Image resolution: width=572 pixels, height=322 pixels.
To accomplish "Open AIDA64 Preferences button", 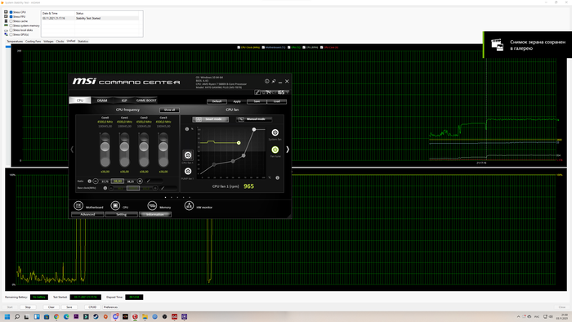I will [x=110, y=307].
